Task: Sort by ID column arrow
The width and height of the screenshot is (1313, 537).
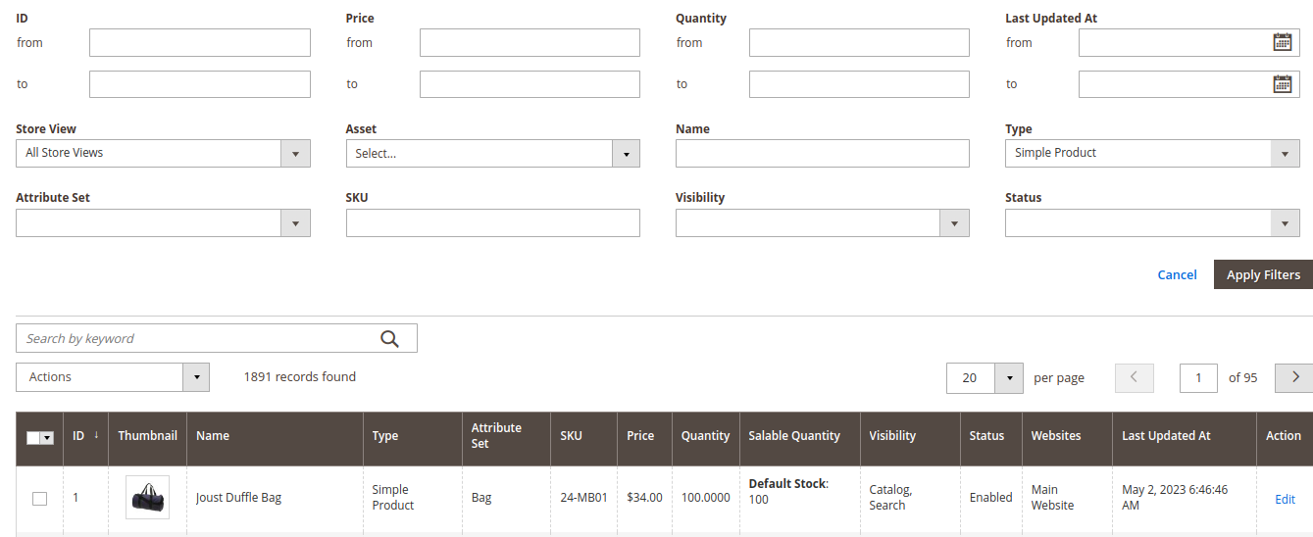Action: (x=96, y=435)
